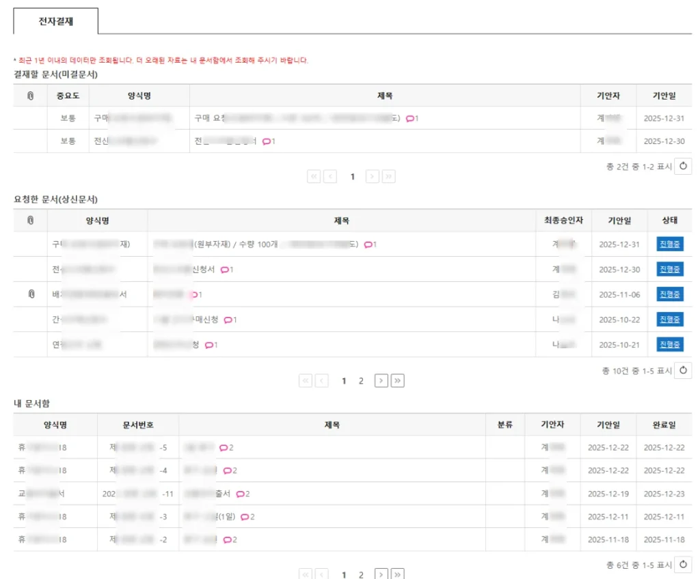700x579 pixels.
Task: Click 진행중 status for the 2025-11-06 request
Action: click(670, 294)
